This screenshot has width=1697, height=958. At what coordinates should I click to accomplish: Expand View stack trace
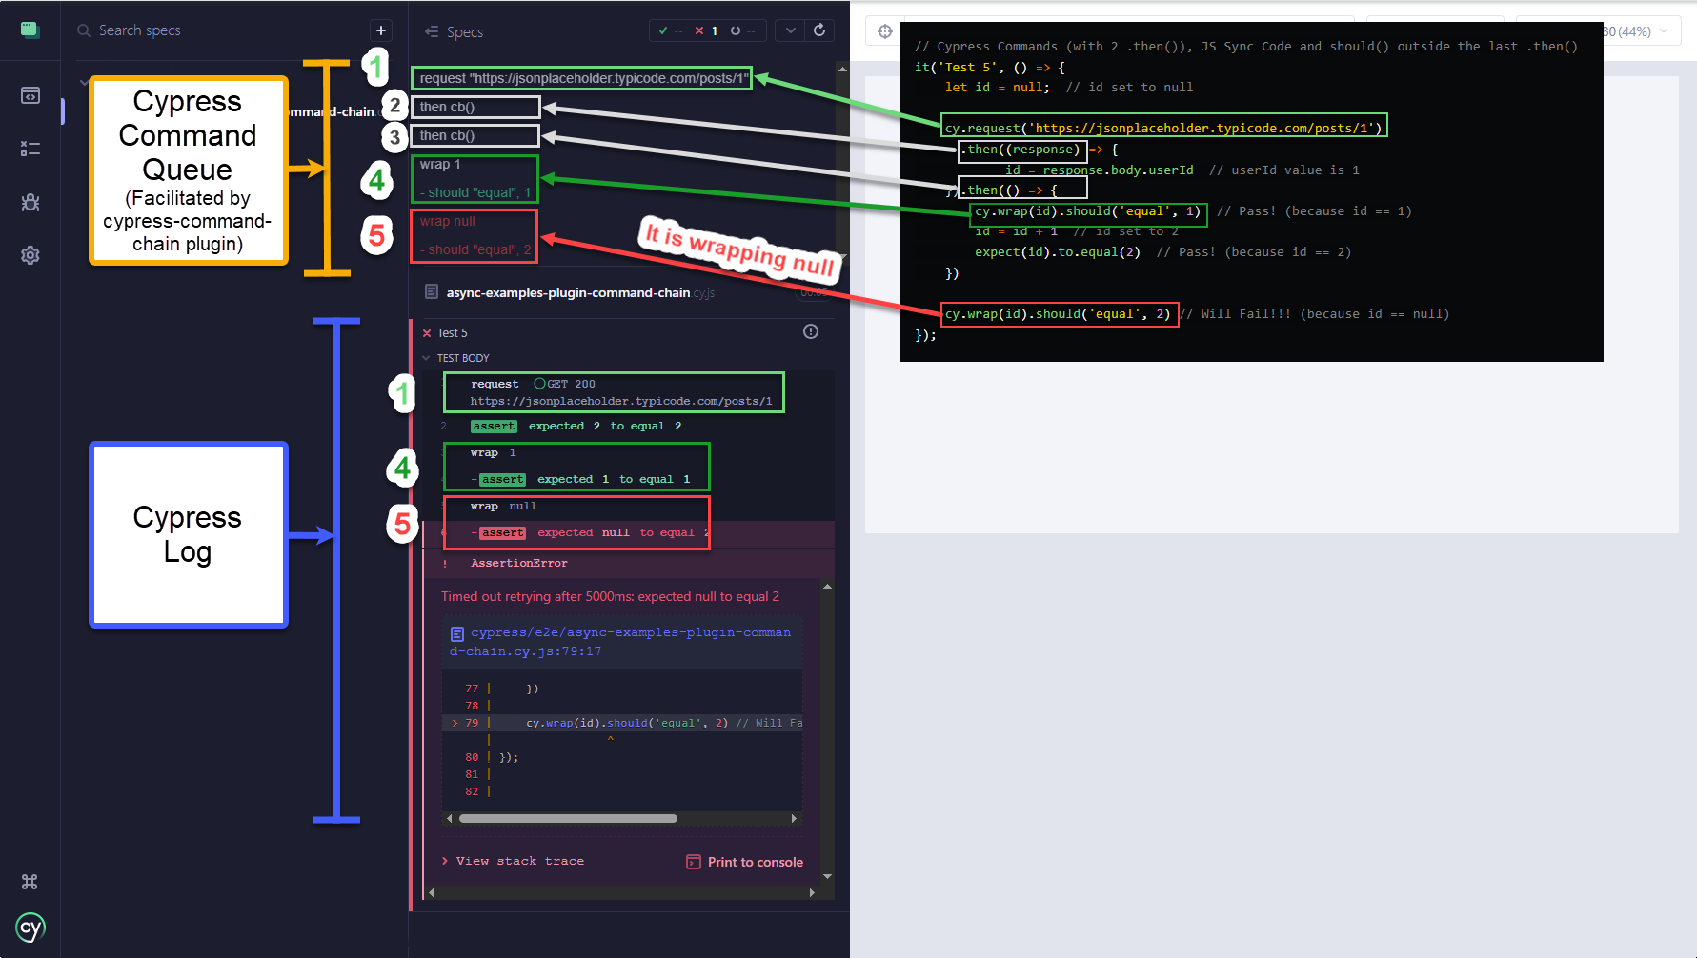tap(513, 861)
